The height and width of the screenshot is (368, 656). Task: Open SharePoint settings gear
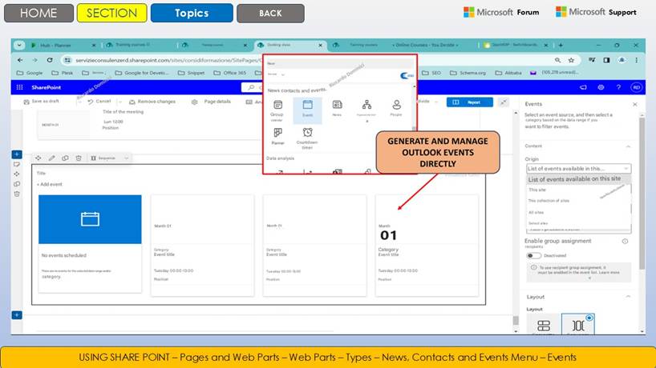click(x=601, y=86)
